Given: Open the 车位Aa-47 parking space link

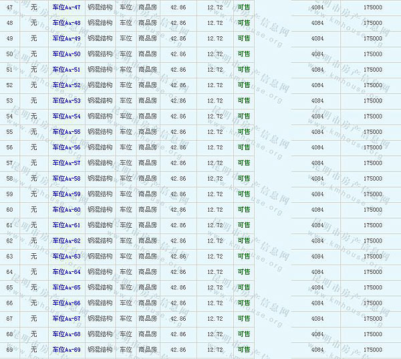Looking at the screenshot, I should click(66, 7).
